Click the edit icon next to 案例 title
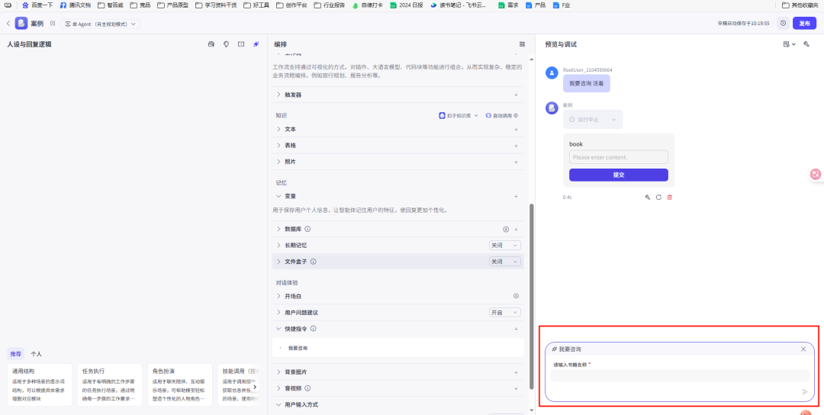This screenshot has height=415, width=824. [x=53, y=24]
